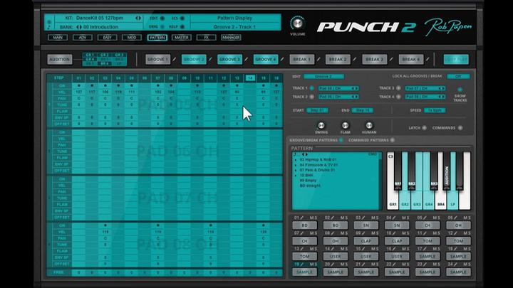Click the kit previous/next arrows beside DanceKit 05

(x=138, y=18)
